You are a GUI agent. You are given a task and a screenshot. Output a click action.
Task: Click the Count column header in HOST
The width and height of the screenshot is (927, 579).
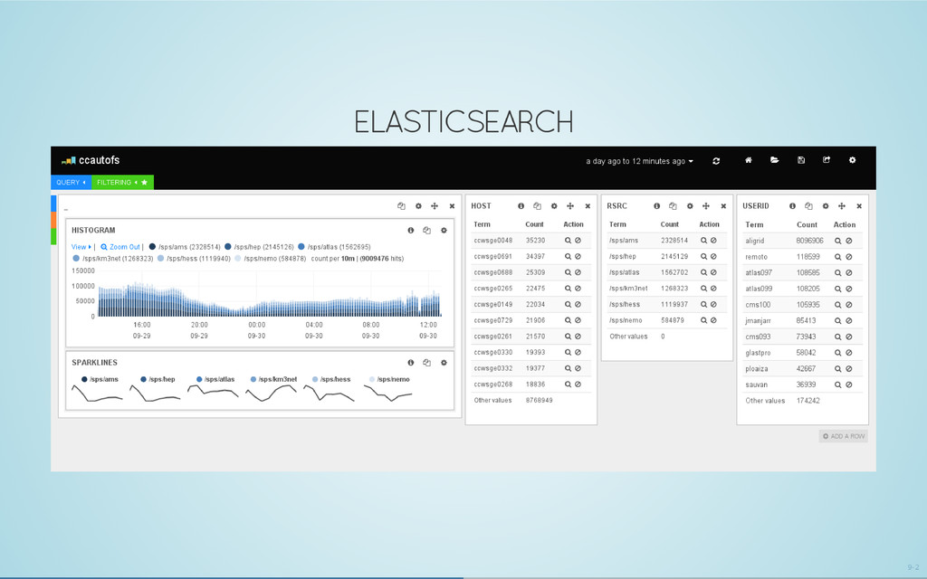point(534,224)
